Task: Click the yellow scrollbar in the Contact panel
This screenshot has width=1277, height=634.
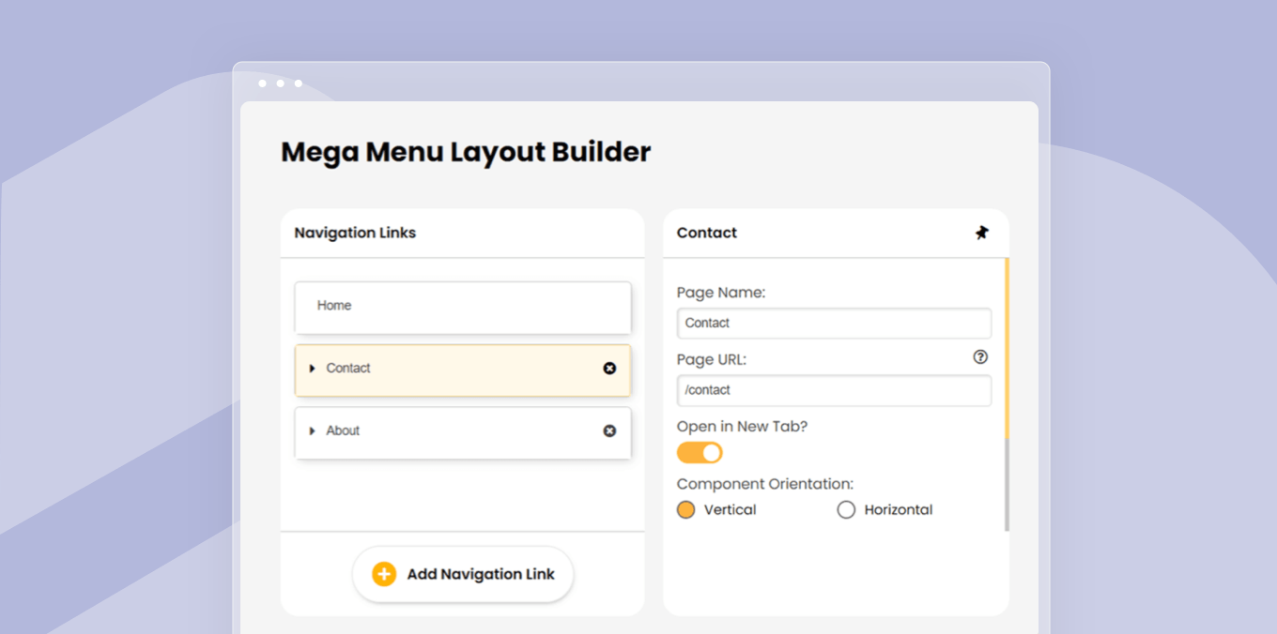Action: pyautogui.click(x=1007, y=349)
